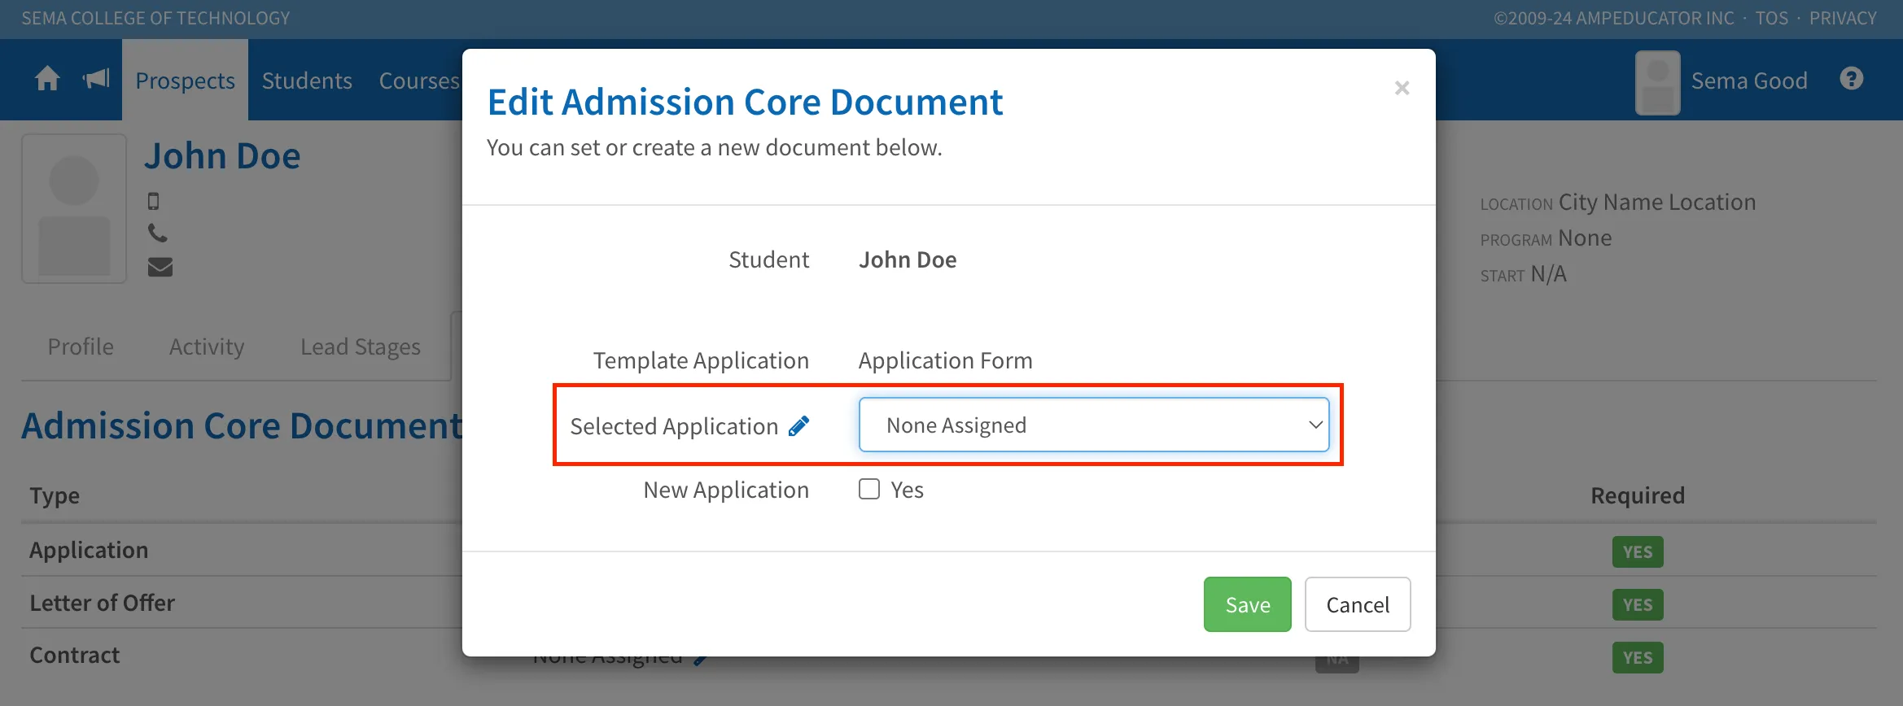Open the TOS link

pos(1772,18)
